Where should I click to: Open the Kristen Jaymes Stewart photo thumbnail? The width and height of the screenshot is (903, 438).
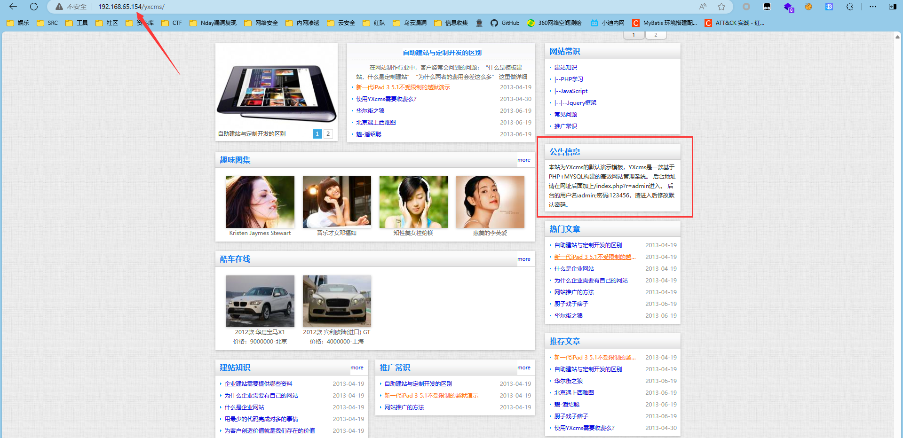260,202
